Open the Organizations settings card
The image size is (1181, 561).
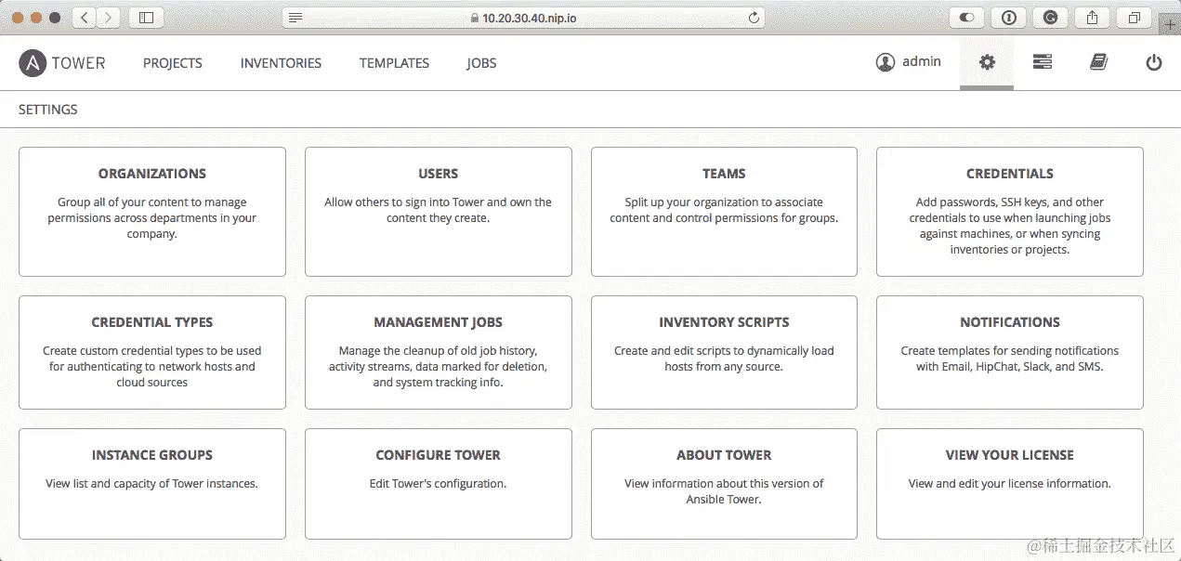pyautogui.click(x=152, y=212)
